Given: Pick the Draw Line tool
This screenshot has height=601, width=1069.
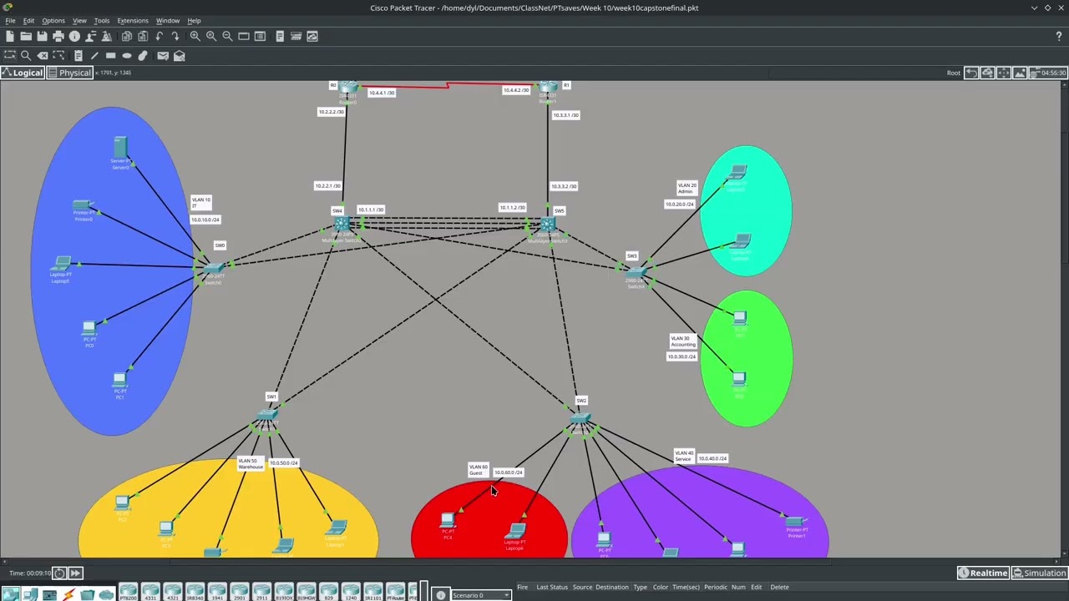Looking at the screenshot, I should point(94,56).
